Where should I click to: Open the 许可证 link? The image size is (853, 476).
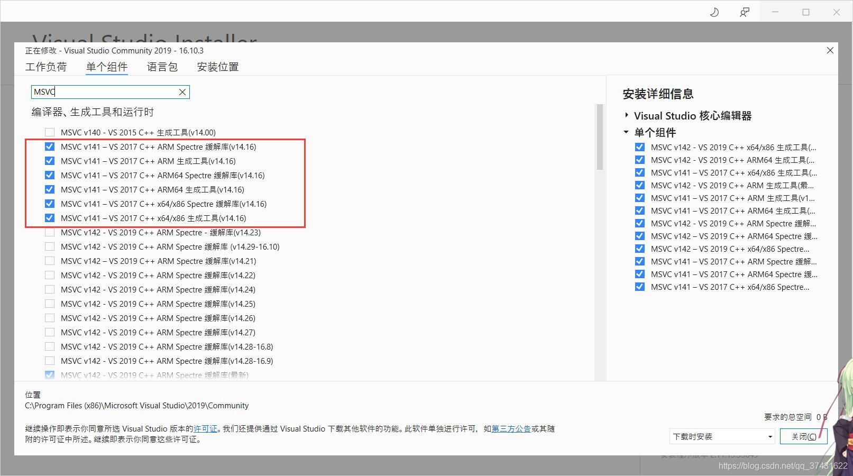[x=206, y=428]
